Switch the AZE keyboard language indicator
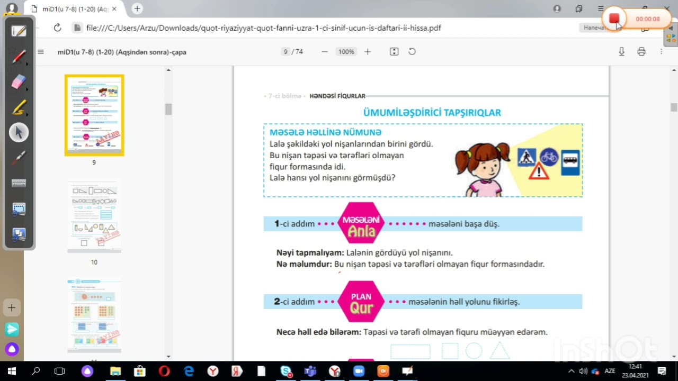The height and width of the screenshot is (381, 678). click(x=610, y=371)
